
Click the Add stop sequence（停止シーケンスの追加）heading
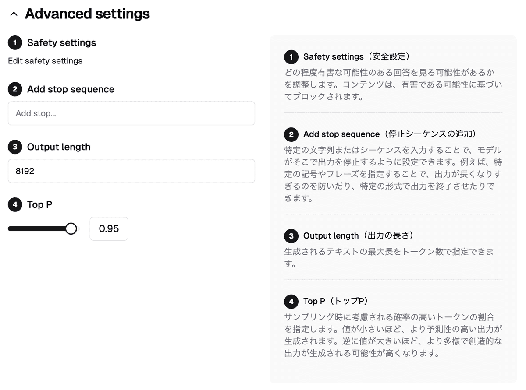[x=390, y=134]
